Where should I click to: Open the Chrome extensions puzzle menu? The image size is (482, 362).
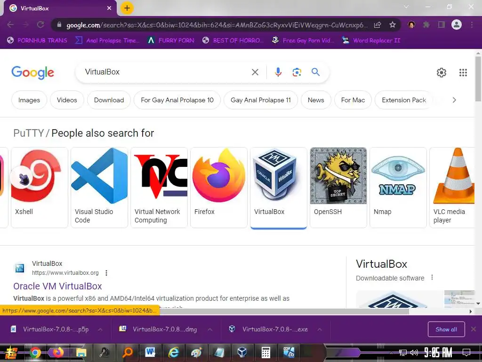(x=426, y=25)
